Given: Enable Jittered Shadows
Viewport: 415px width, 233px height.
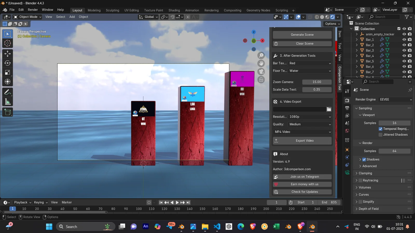Looking at the screenshot, I should click(x=381, y=134).
